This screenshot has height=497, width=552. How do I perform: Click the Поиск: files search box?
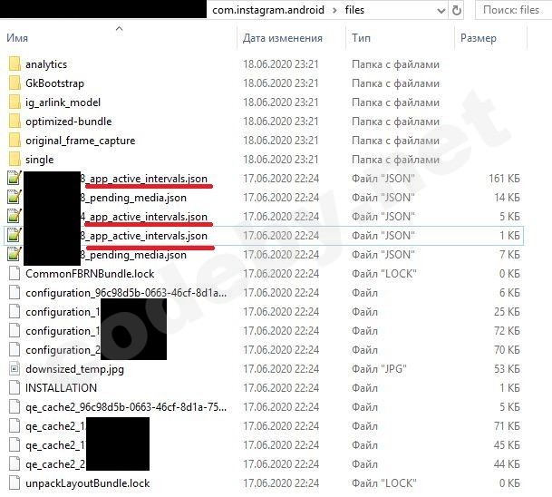[513, 10]
